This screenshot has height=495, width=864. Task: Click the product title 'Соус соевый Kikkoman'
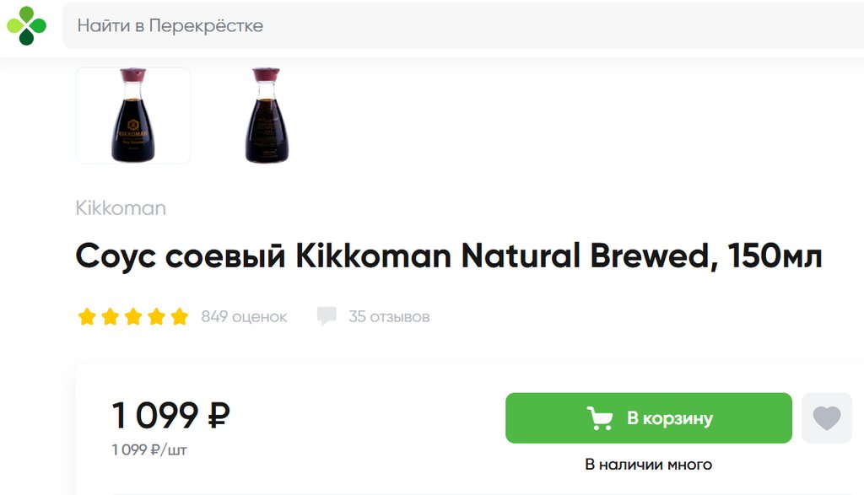(448, 256)
